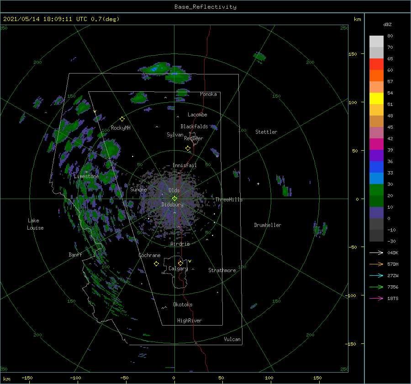Click the yellow radar-site diamond at map center

tap(174, 199)
